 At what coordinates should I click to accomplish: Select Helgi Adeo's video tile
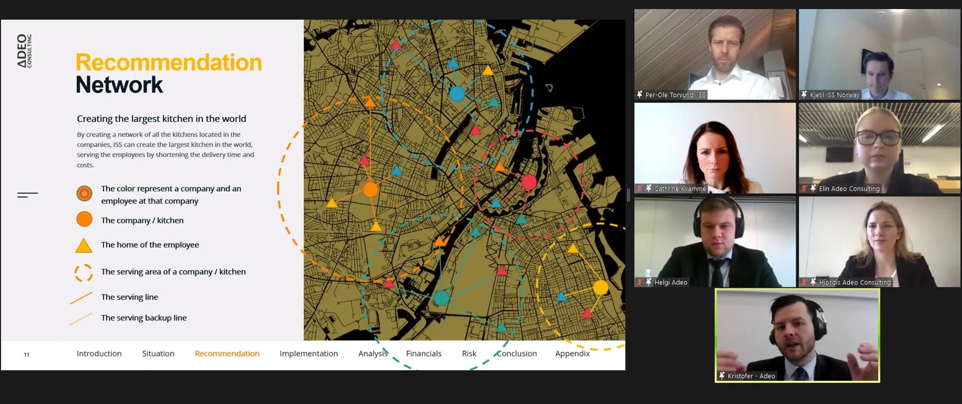point(715,242)
